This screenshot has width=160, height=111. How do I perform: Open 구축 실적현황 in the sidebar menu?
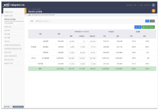click(x=8, y=23)
